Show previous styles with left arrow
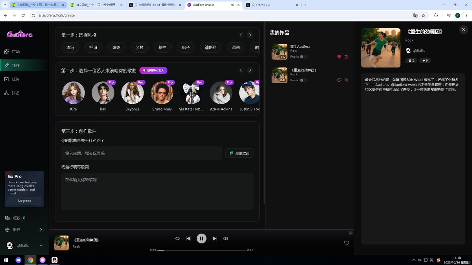The height and width of the screenshot is (265, 472). tap(241, 35)
